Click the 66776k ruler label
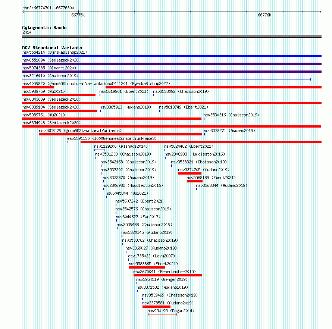 click(x=264, y=15)
